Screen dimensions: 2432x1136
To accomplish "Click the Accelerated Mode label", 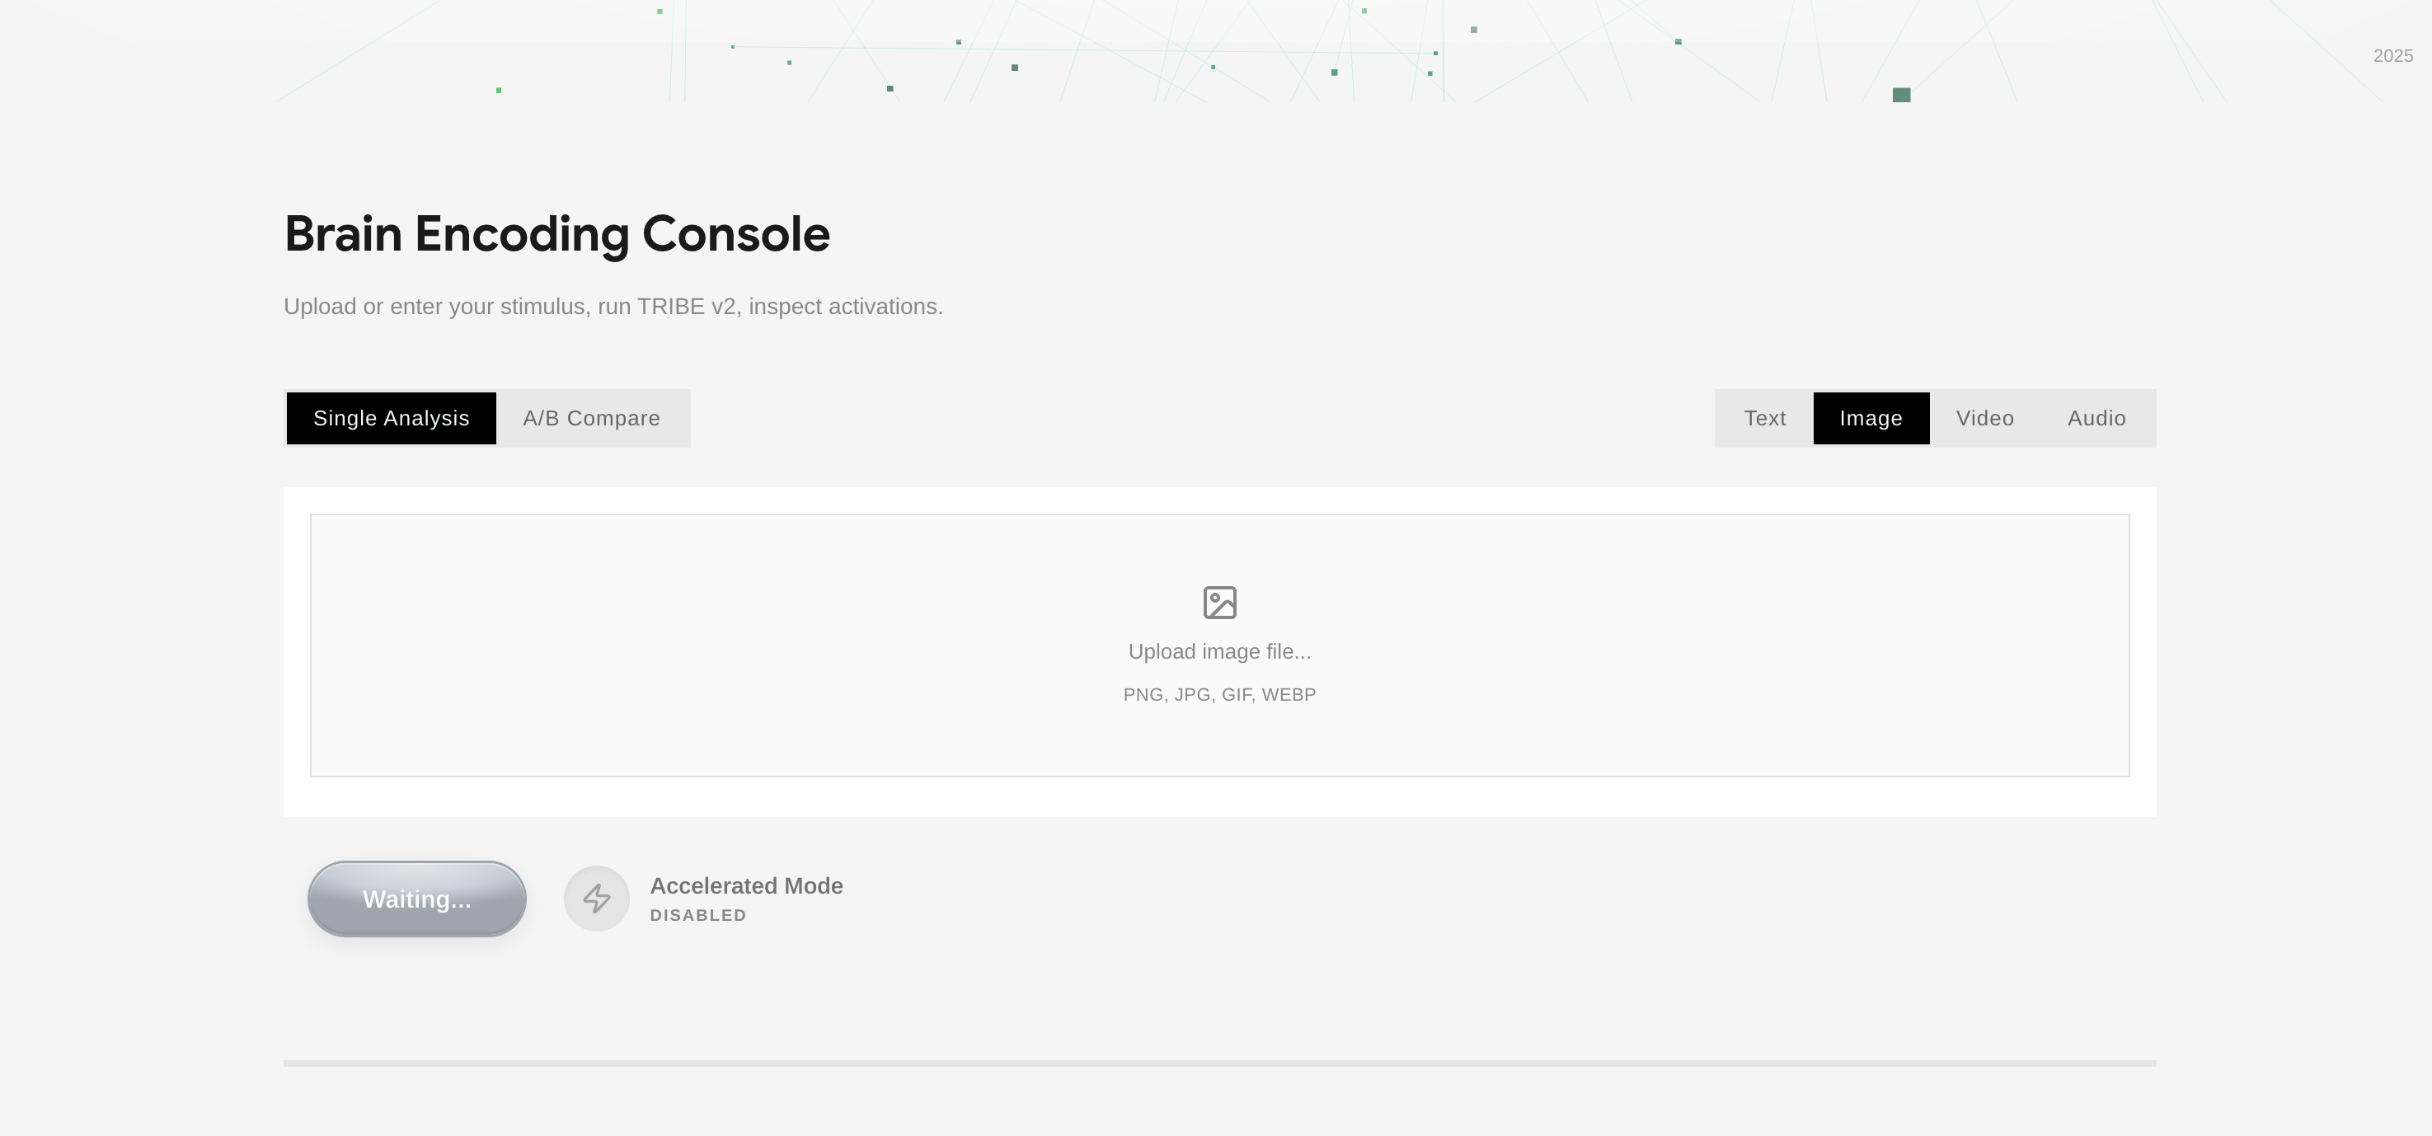I will [x=746, y=885].
